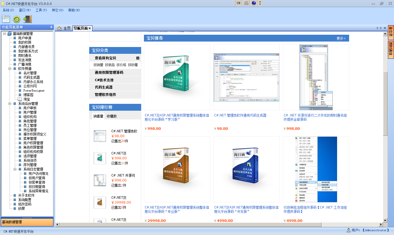Open code generator screenshot thumbnail
This screenshot has width=394, height=235.
[247, 77]
